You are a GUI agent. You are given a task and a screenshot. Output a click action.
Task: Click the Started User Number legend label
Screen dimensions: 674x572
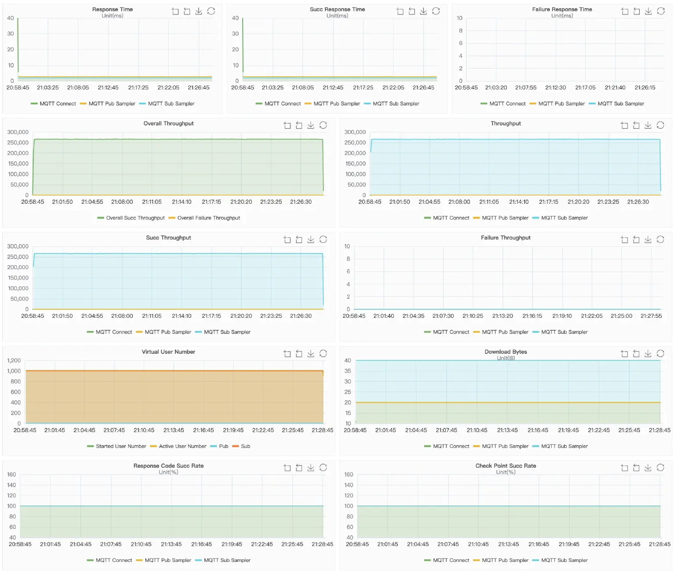(x=121, y=446)
